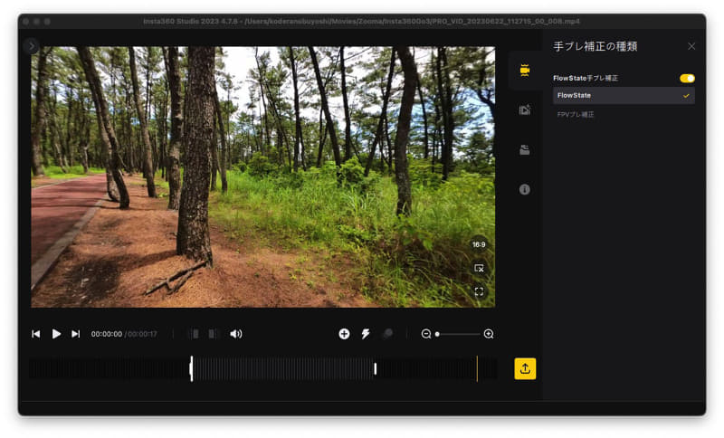The image size is (724, 438).
Task: Add a keyframe with plus icon
Action: point(344,334)
